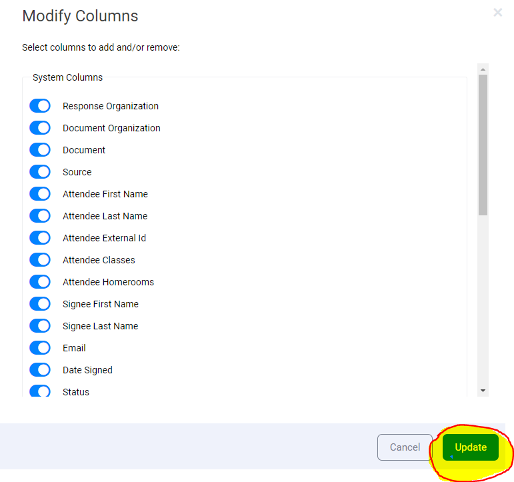Switch off the Status column
Screen dimensions: 514x482
pyautogui.click(x=40, y=391)
